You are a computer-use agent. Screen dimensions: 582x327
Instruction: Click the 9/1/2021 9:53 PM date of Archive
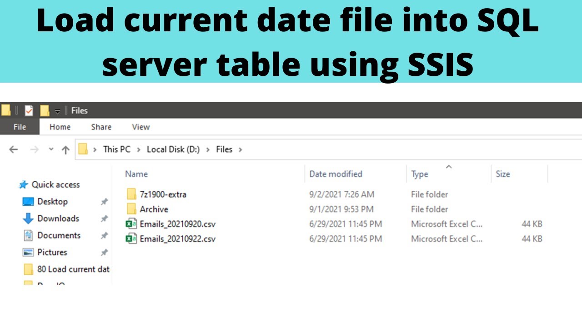(x=341, y=209)
